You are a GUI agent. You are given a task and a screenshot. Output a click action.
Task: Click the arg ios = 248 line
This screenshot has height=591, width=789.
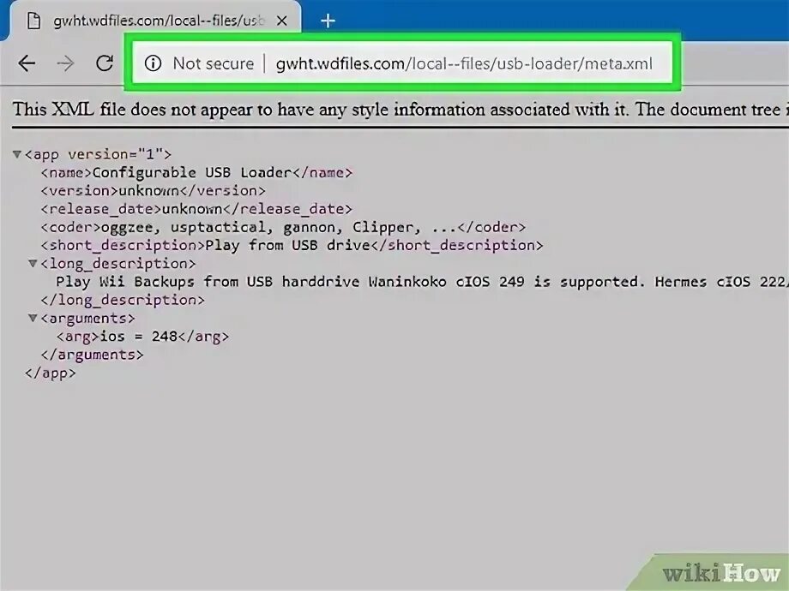point(142,337)
